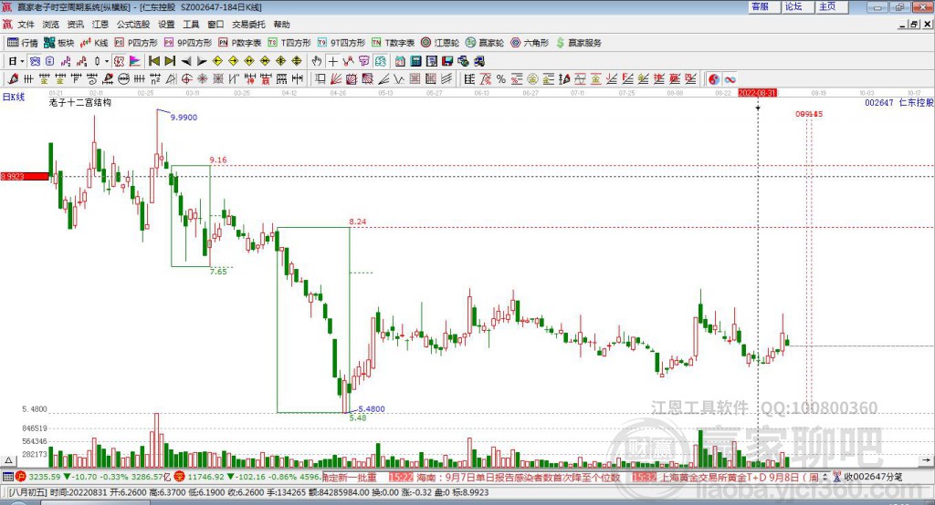Select the red pencil drawing tool
Viewport: 935px width, 505px height.
[x=13, y=79]
